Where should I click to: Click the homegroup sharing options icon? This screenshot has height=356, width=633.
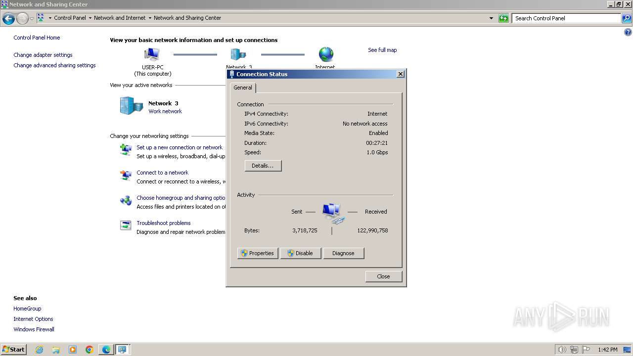(x=126, y=200)
